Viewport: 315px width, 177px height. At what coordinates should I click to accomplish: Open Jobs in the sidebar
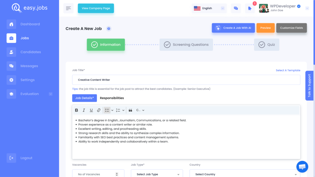tap(25, 38)
